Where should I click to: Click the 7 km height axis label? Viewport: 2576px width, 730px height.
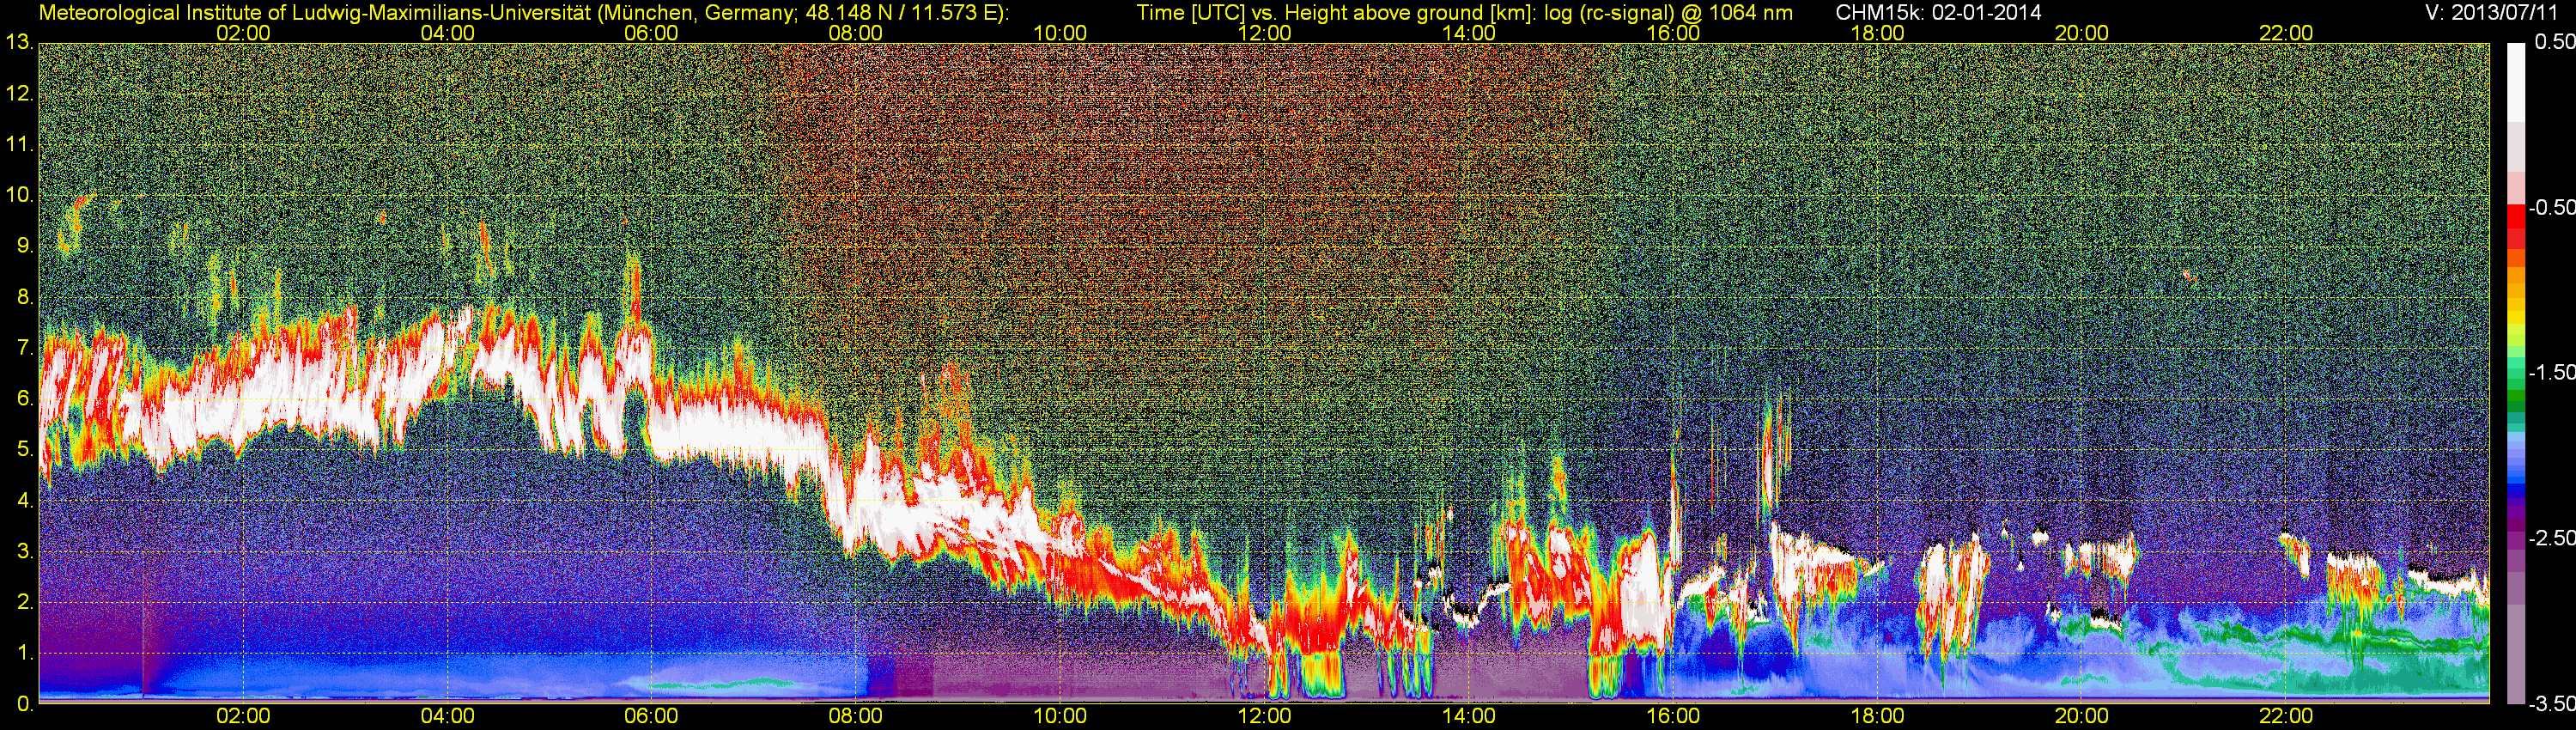(24, 348)
